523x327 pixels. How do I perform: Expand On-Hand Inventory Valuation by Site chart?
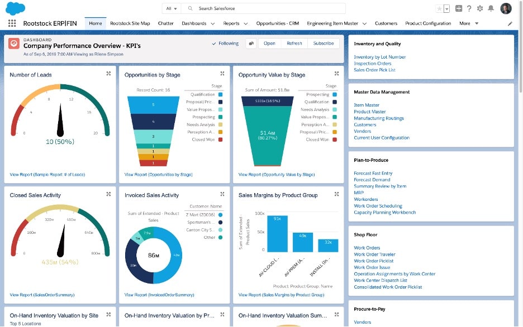[108, 314]
